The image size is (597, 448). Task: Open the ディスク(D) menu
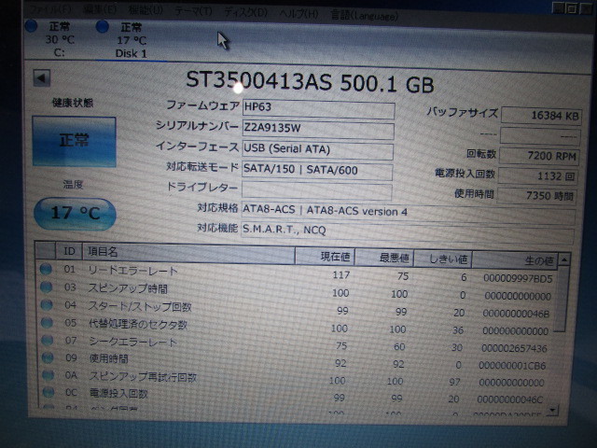coord(245,12)
